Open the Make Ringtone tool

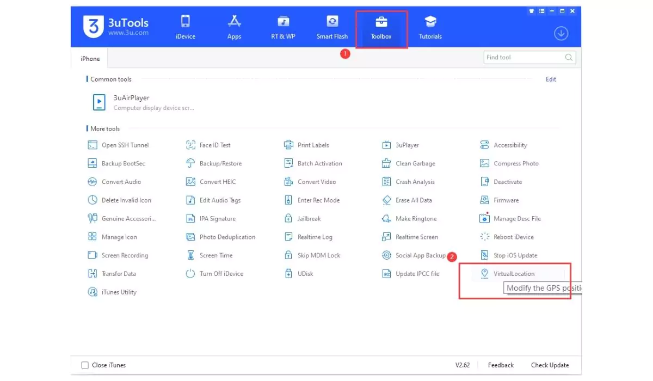coord(409,219)
